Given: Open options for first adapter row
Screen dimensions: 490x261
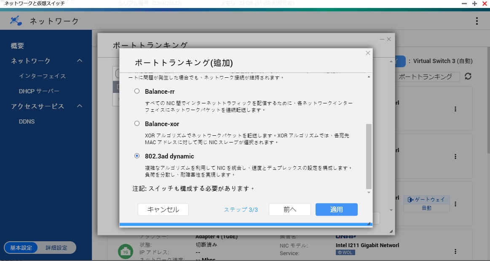Looking at the screenshot, I should click(455, 109).
